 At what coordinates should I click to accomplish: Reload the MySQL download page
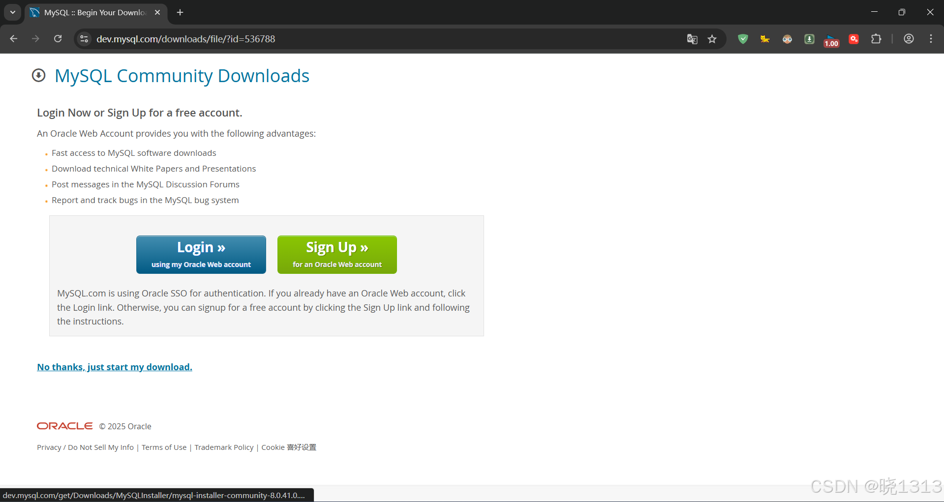tap(58, 39)
